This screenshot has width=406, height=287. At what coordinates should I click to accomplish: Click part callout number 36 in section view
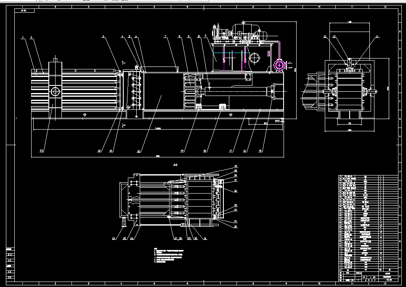pos(236,191)
